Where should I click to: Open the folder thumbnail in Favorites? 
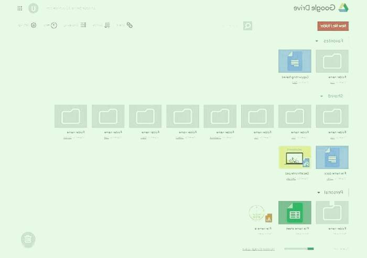click(332, 61)
